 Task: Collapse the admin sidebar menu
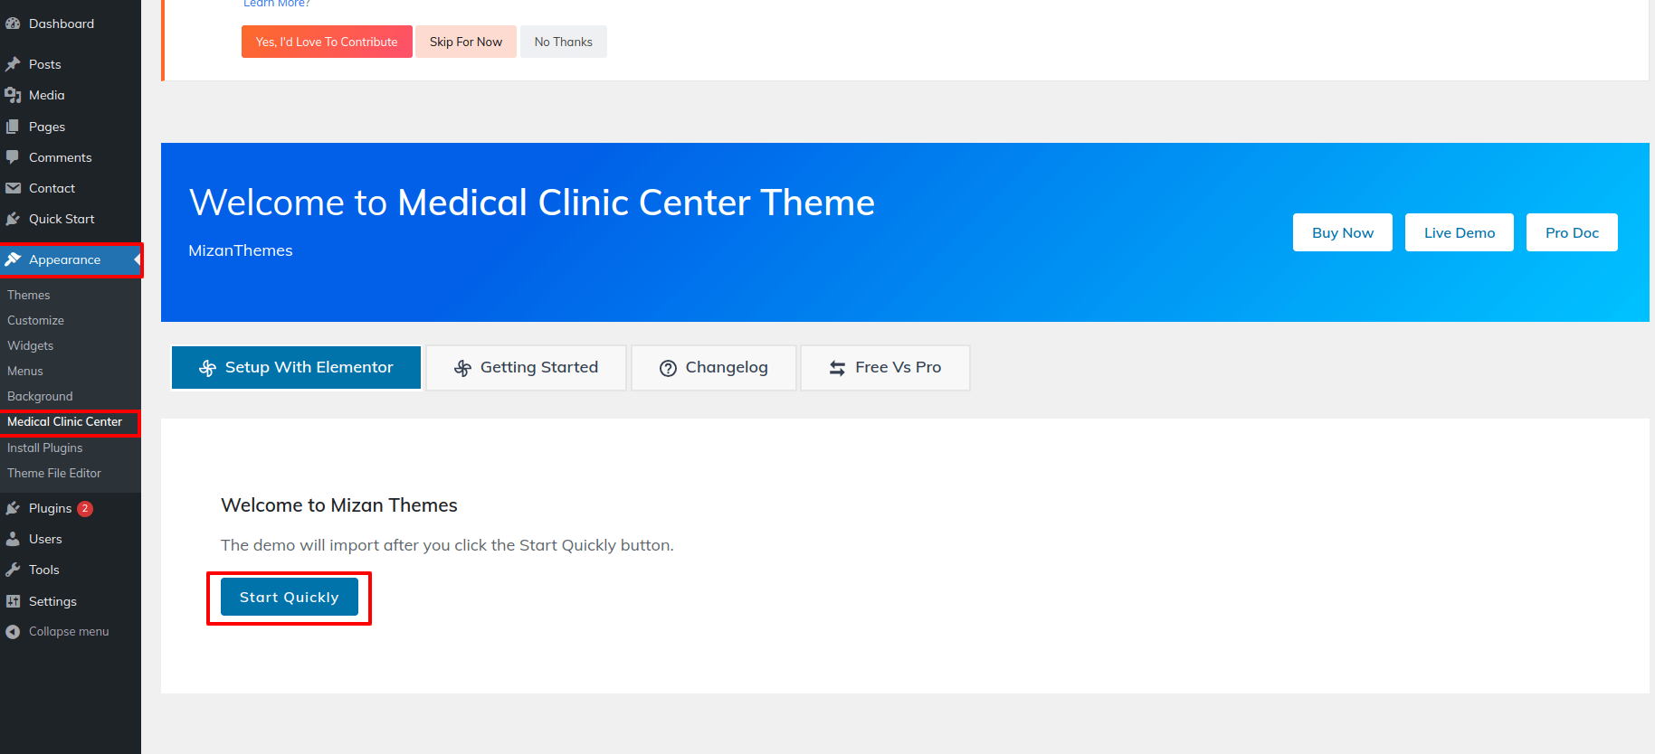pyautogui.click(x=56, y=632)
